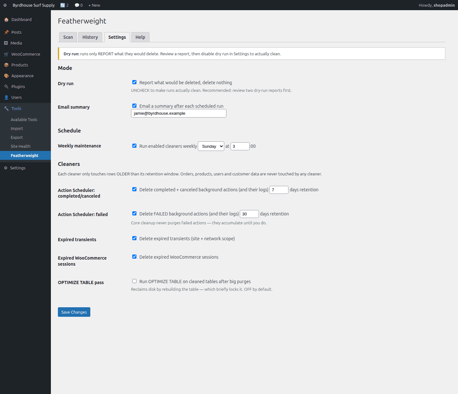This screenshot has width=458, height=394.
Task: Click the Save Changes button
Action: [x=74, y=312]
